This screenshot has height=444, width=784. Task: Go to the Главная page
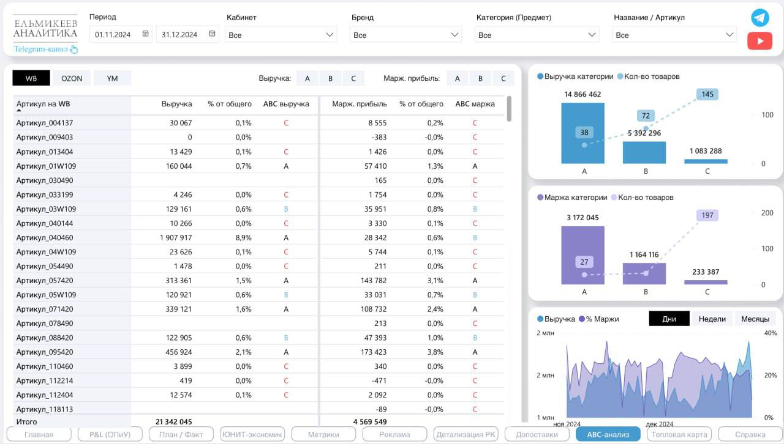tap(39, 434)
